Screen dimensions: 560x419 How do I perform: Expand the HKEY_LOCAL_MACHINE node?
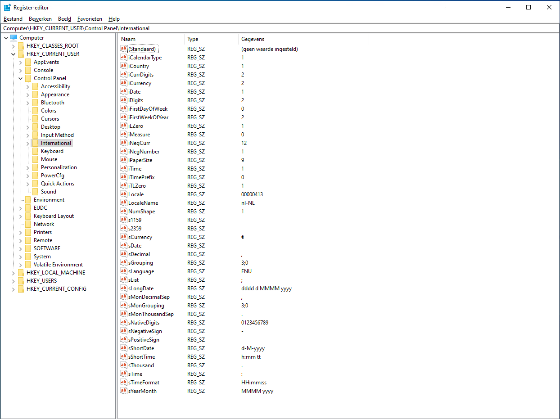(x=13, y=273)
